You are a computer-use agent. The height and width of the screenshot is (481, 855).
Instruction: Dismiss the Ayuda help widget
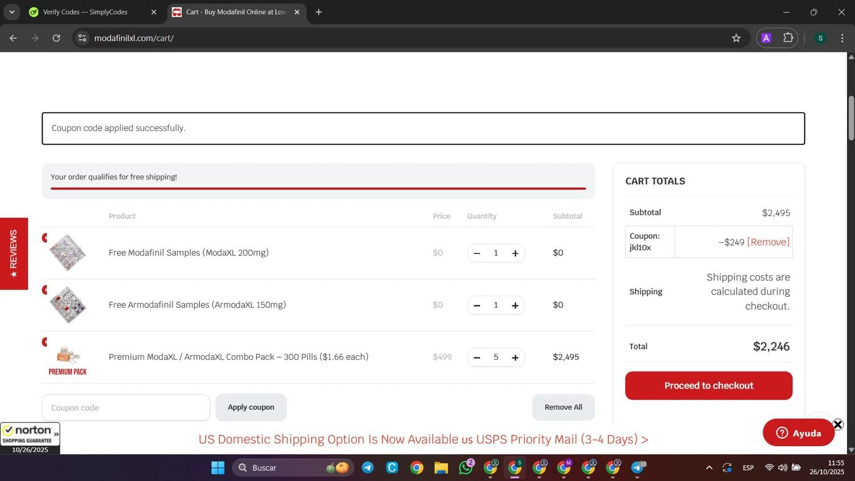coord(837,425)
